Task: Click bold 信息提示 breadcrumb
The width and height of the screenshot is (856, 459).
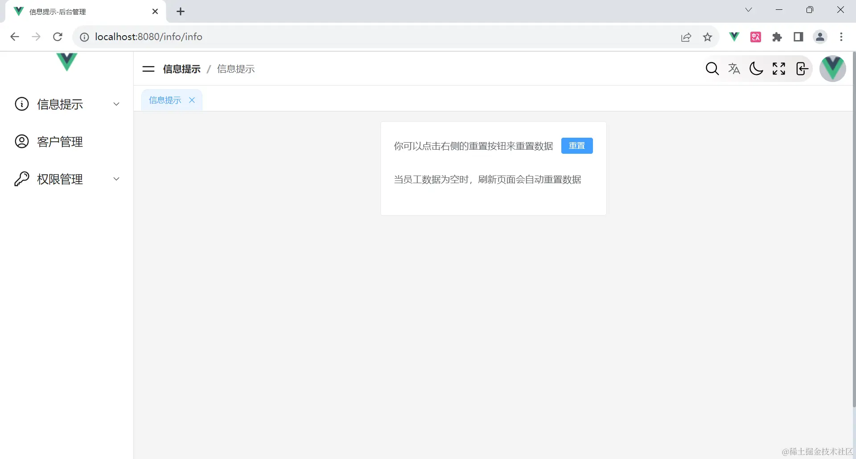Action: click(x=181, y=69)
